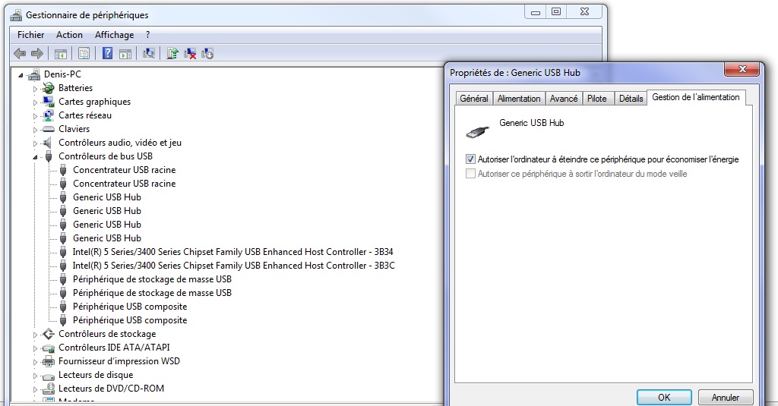Expand the Cartes graphiques node

pos(35,102)
